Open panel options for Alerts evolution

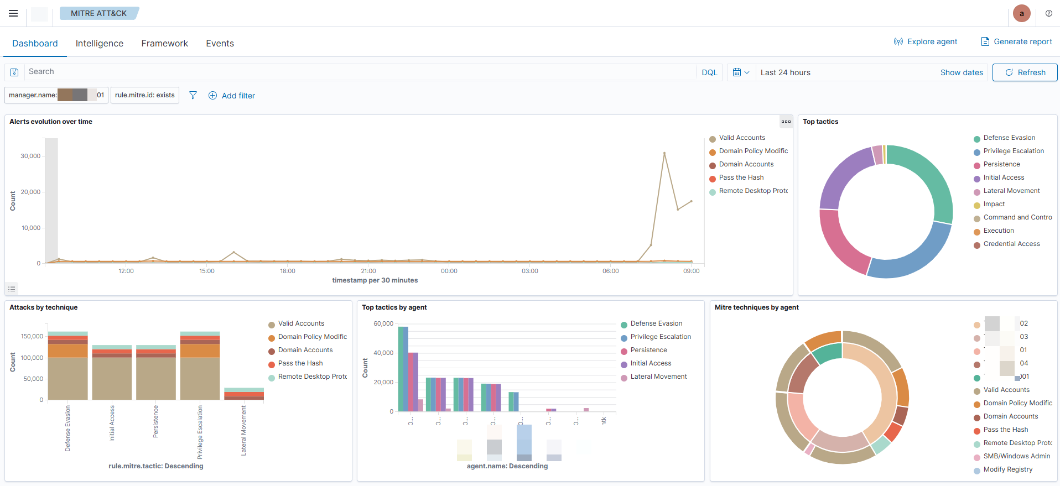click(786, 122)
